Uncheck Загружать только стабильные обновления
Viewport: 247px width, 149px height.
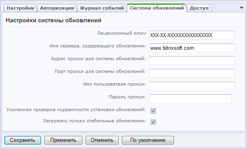click(x=153, y=122)
